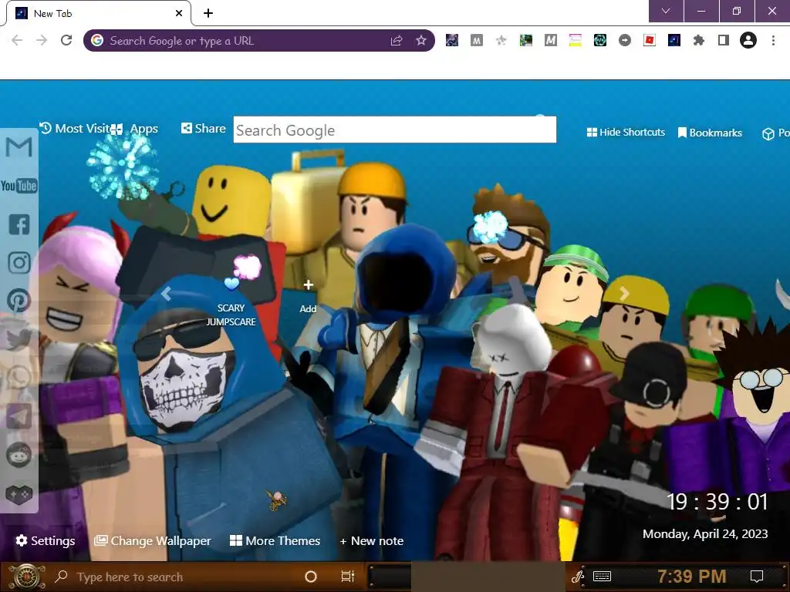Show previous shortcuts with the left arrow
This screenshot has width=790, height=592.
tap(167, 293)
